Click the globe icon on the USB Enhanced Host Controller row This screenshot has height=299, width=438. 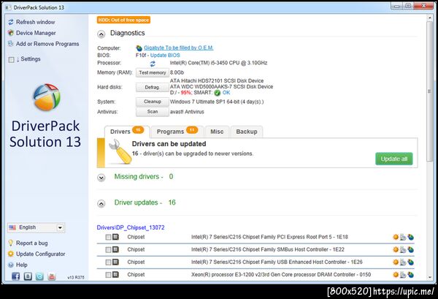coord(410,262)
